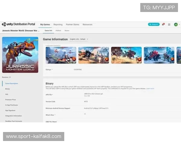Open the Learn more link

tap(150, 88)
